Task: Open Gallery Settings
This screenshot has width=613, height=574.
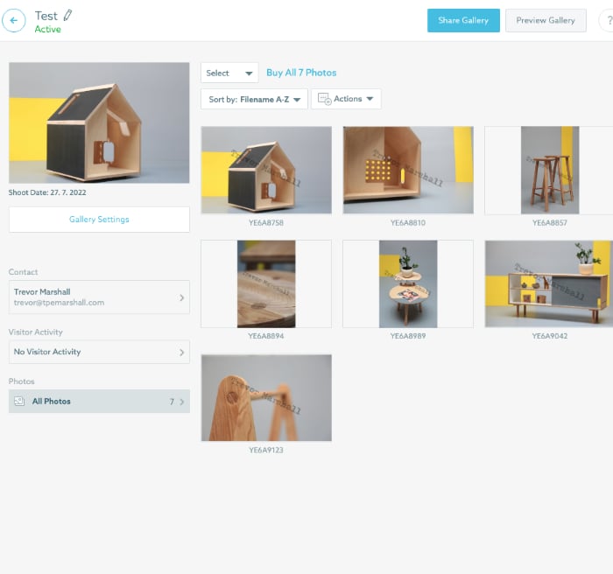Action: click(99, 220)
